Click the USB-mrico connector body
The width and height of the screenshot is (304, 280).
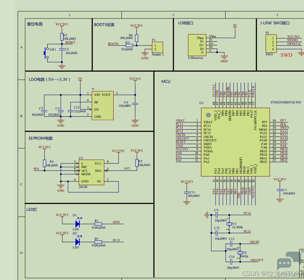[197, 45]
